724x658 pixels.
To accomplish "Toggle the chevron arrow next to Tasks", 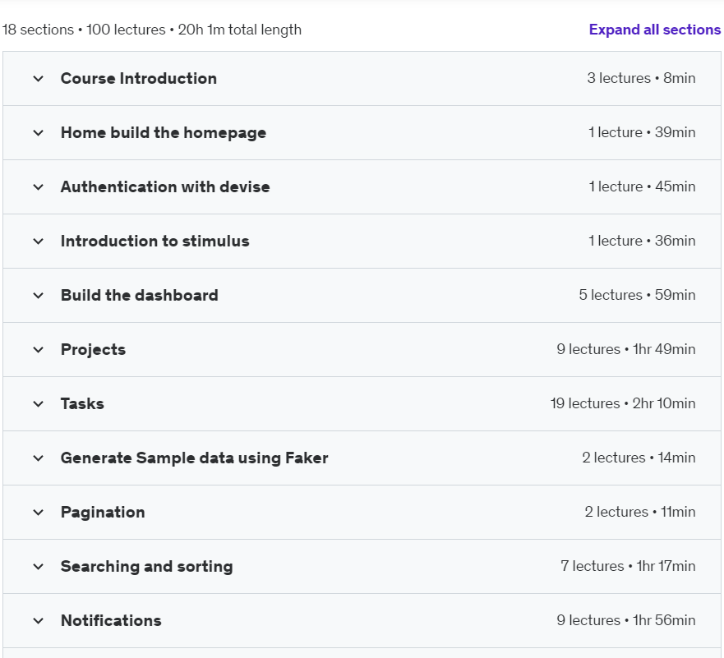I will [x=39, y=403].
